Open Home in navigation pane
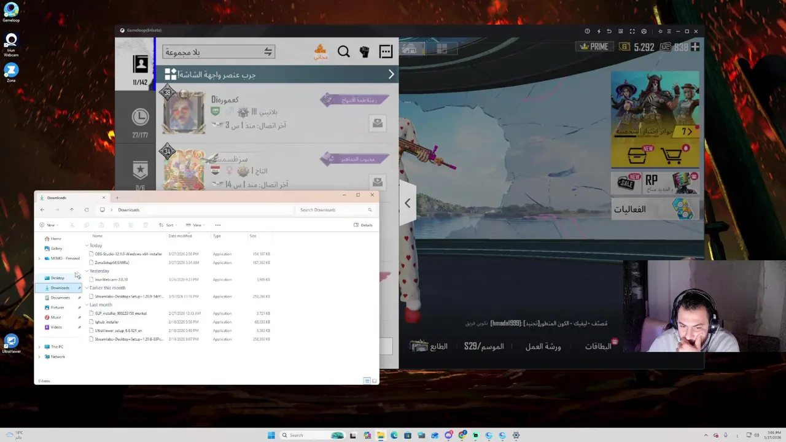 click(53, 239)
